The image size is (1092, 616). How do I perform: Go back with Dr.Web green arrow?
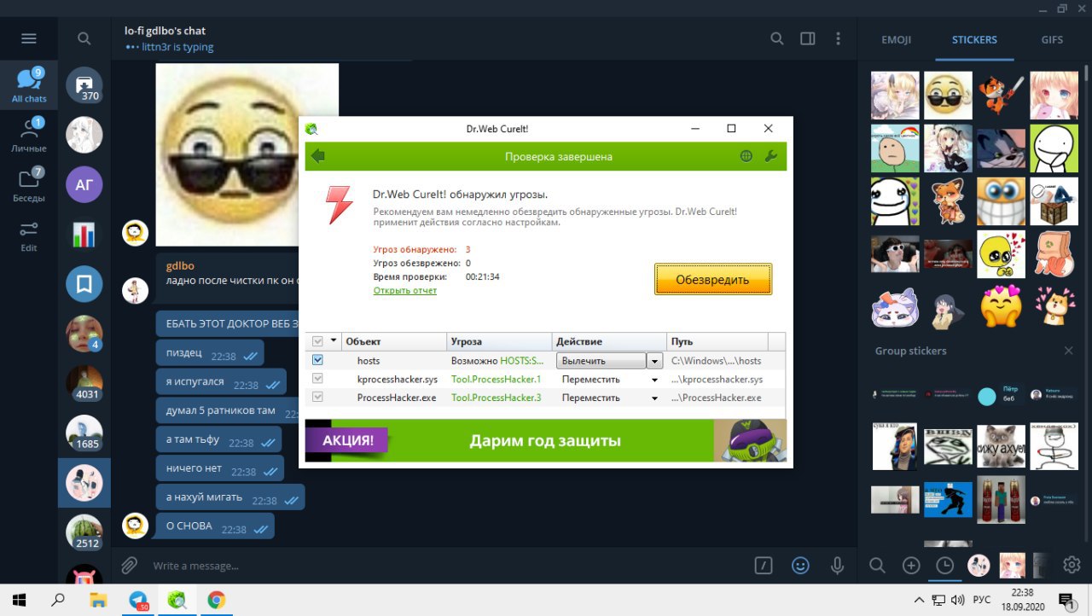click(318, 156)
